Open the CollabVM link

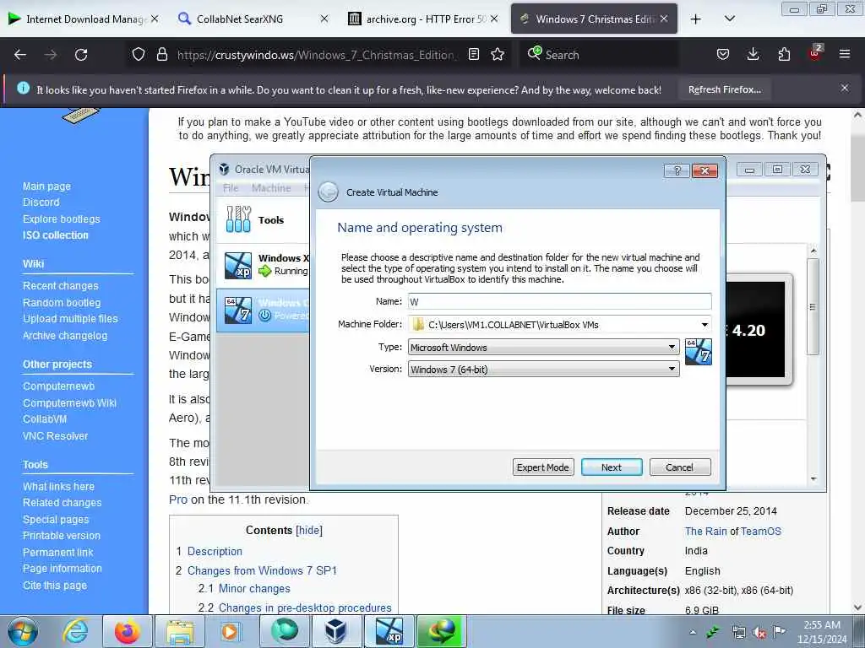point(45,419)
